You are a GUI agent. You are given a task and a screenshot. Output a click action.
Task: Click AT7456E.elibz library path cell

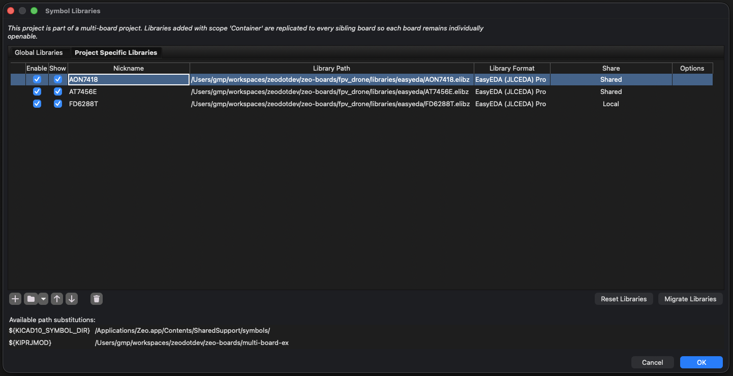332,91
